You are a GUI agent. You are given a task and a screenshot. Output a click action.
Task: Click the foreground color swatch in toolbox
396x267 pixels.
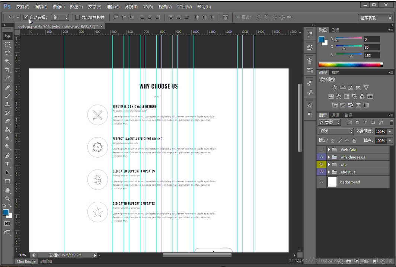coord(6,212)
